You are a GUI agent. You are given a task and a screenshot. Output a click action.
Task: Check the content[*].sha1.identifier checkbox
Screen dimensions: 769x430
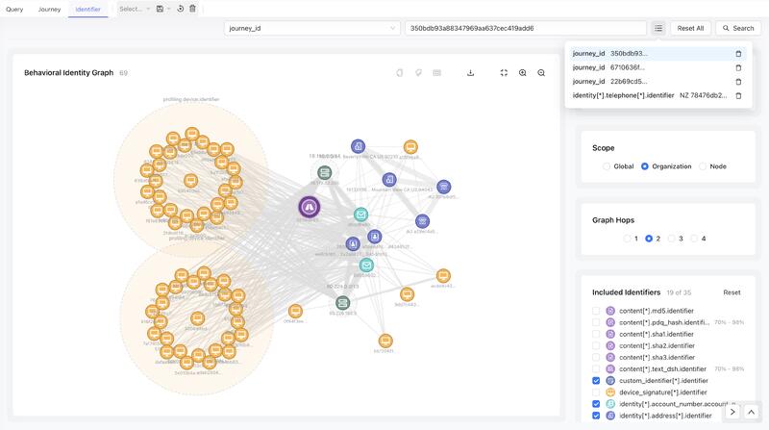pos(596,334)
